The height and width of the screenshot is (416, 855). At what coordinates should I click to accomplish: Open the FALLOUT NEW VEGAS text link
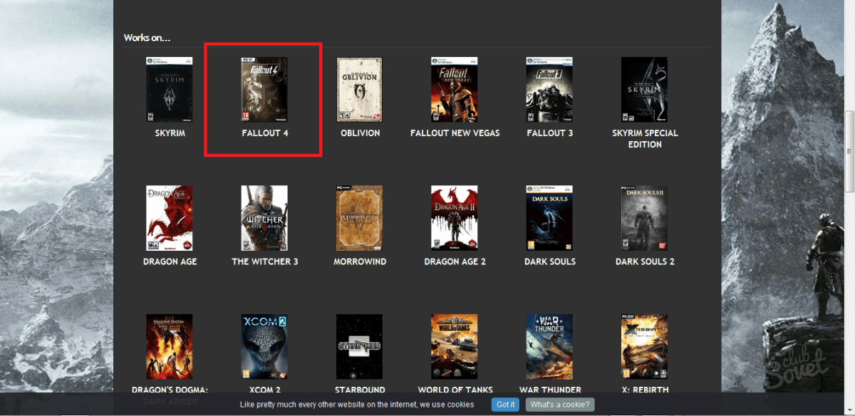tap(455, 133)
